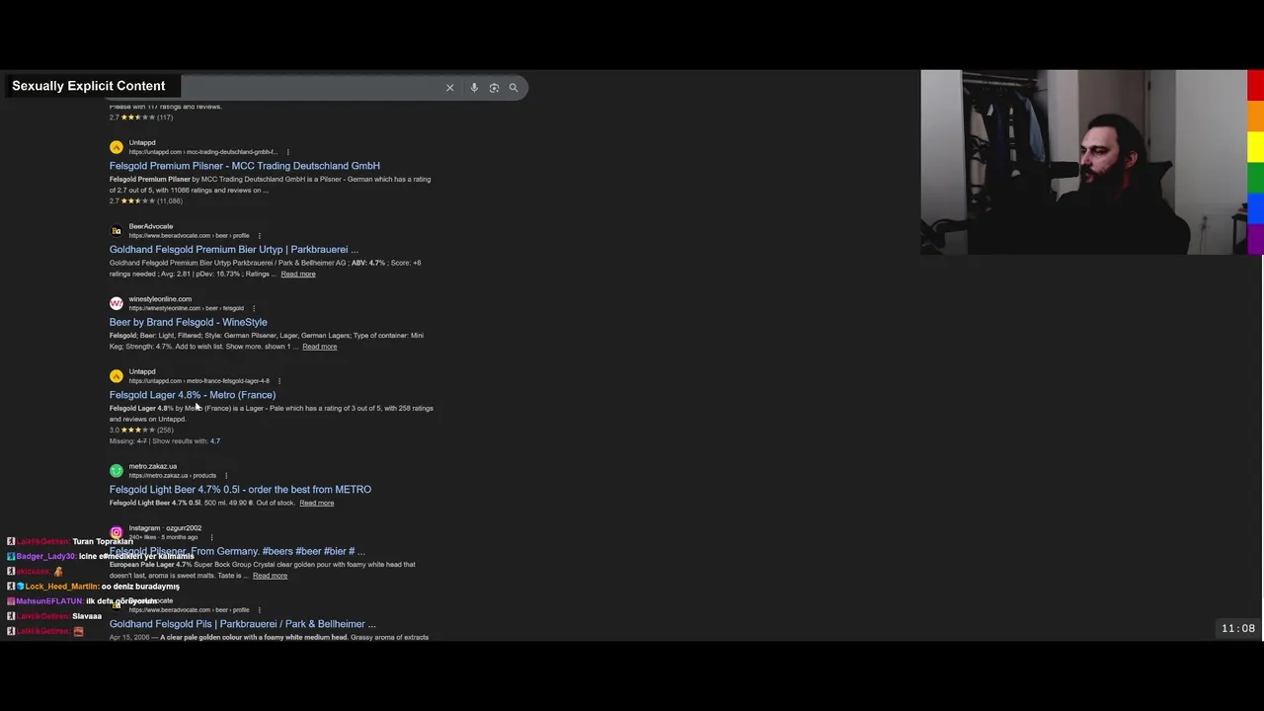Click the Untappd favicon beside Felsgold Premium Pilsner
This screenshot has width=1264, height=711.
[117, 147]
